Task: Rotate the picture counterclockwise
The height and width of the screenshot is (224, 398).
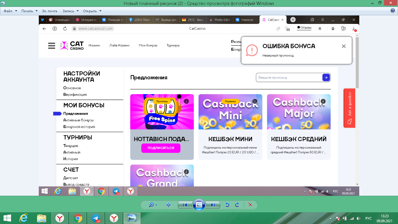Action: [x=227, y=205]
